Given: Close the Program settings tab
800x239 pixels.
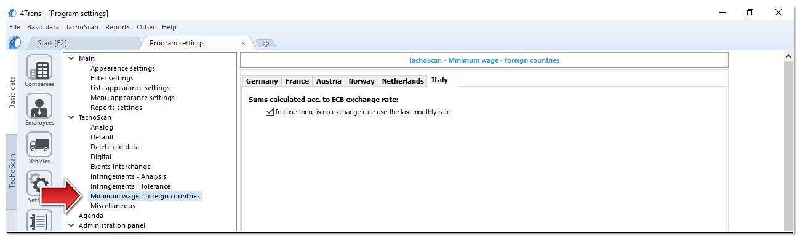Looking at the screenshot, I should click(243, 44).
